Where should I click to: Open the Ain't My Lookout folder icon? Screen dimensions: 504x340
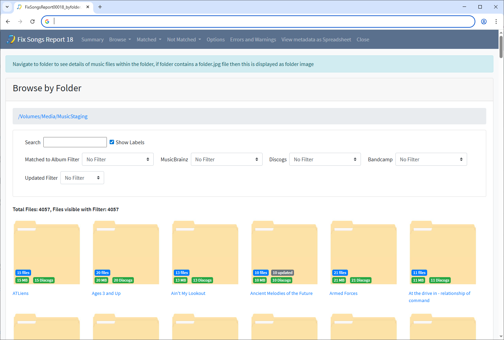click(x=205, y=253)
